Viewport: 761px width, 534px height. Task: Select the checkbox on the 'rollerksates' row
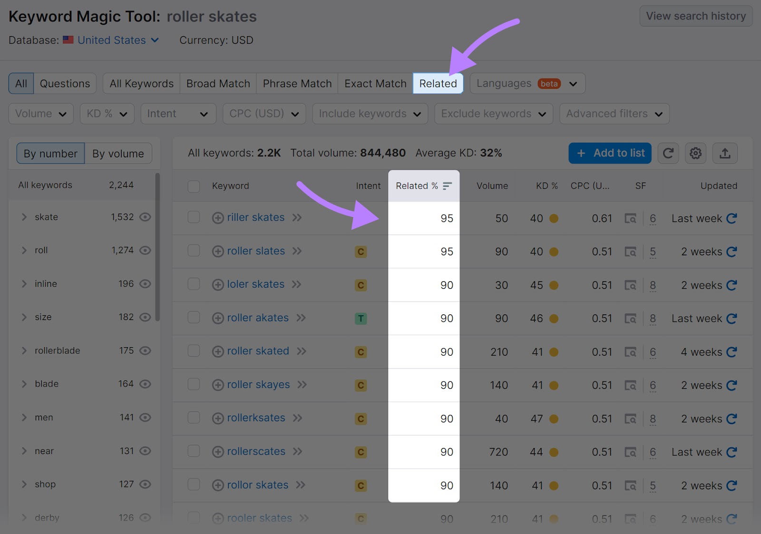pos(194,418)
